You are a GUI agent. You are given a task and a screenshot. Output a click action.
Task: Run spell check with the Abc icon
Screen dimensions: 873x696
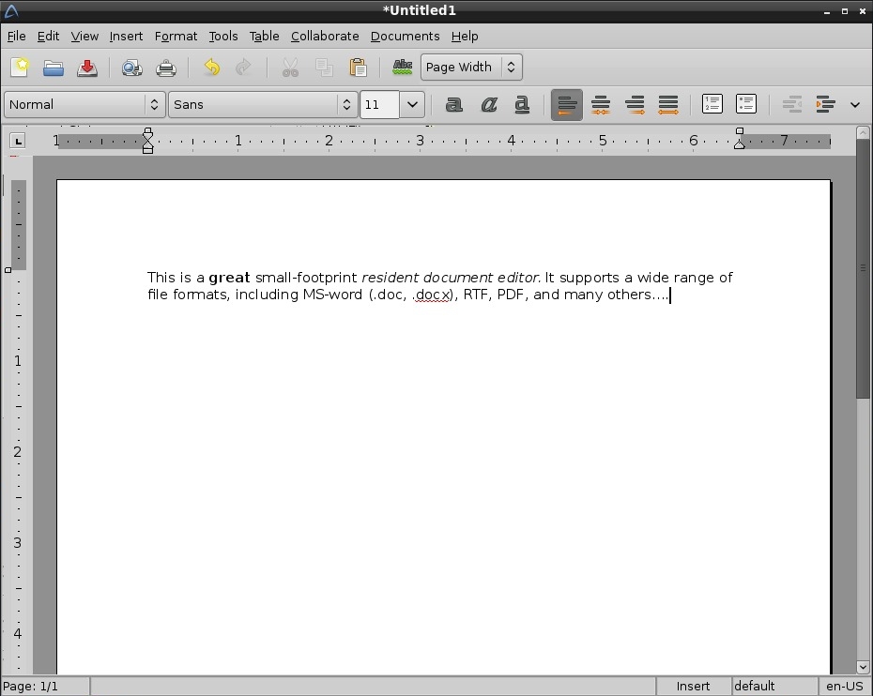click(x=403, y=68)
